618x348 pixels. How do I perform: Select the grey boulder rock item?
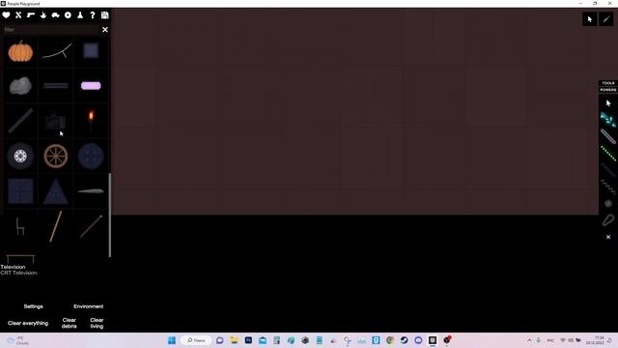pos(20,86)
